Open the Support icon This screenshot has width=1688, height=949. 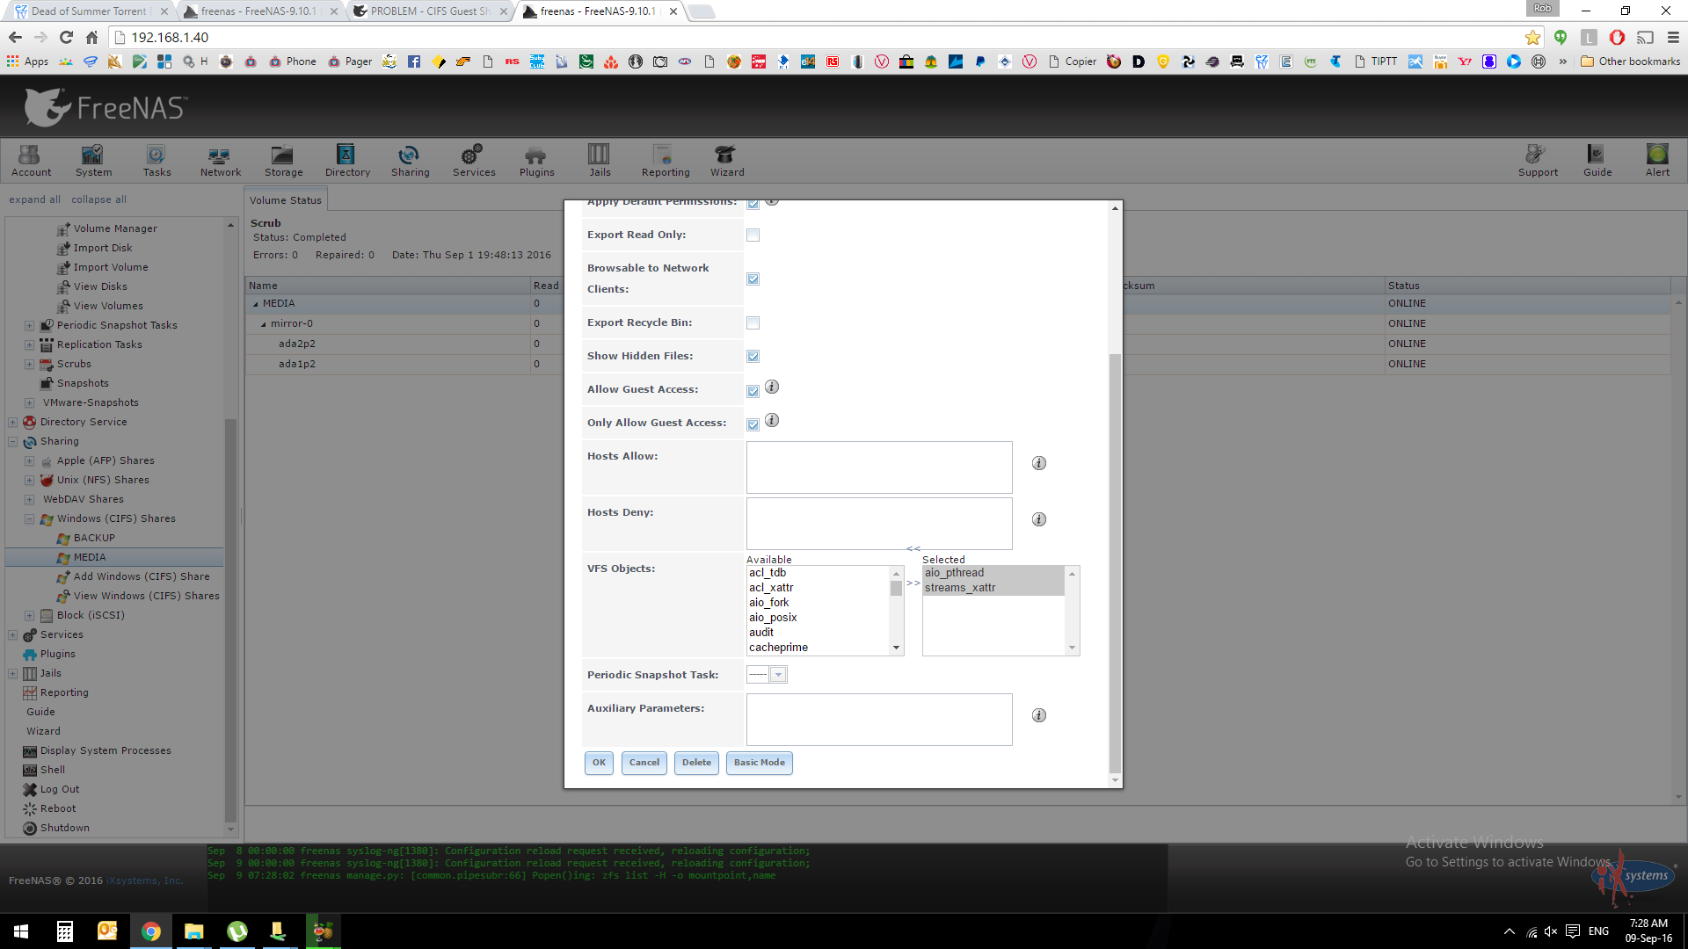pyautogui.click(x=1538, y=161)
